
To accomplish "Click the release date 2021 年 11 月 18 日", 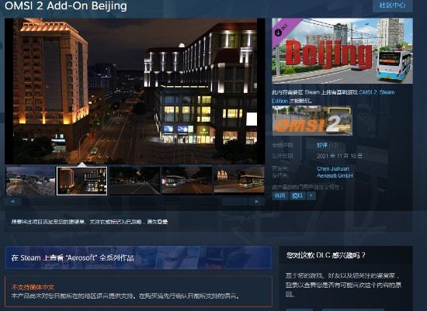I will coord(339,156).
